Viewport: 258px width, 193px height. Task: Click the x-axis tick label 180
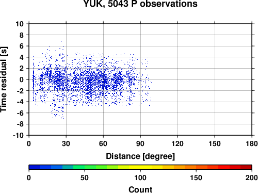coord(252,143)
